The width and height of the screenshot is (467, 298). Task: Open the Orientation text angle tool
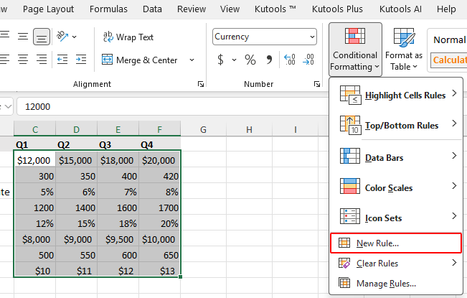tap(66, 37)
